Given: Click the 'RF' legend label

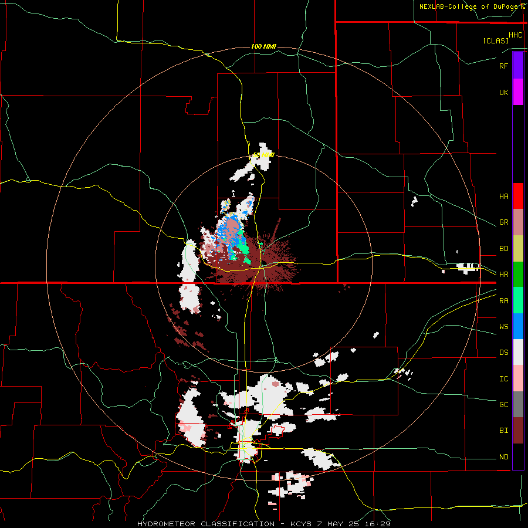Looking at the screenshot, I should (503, 66).
